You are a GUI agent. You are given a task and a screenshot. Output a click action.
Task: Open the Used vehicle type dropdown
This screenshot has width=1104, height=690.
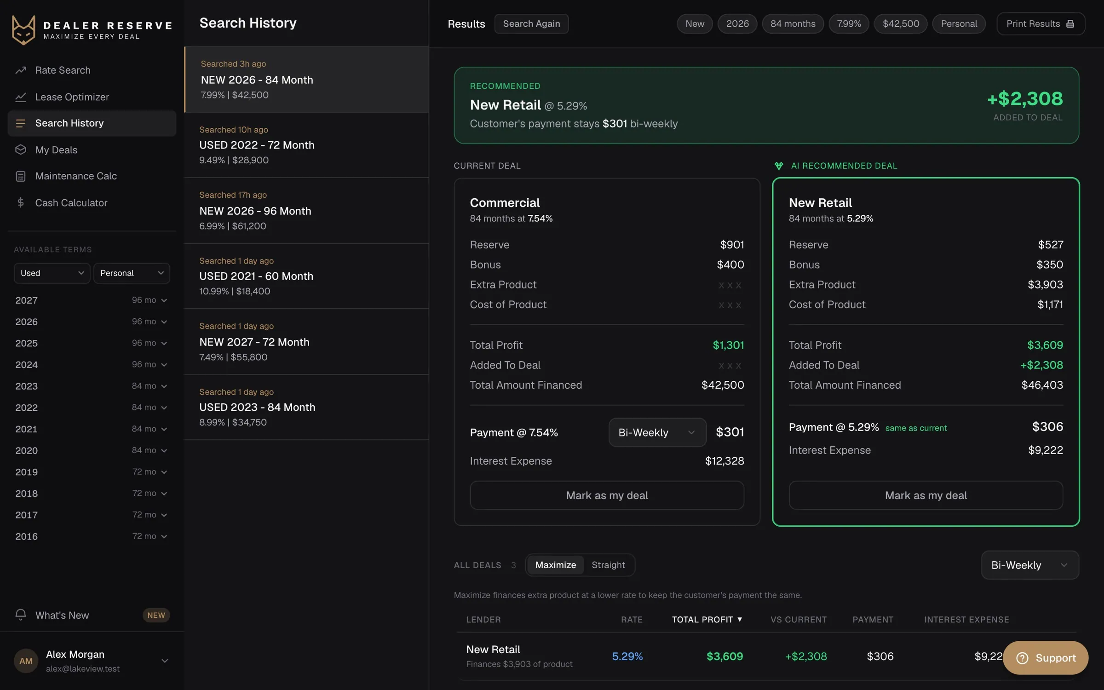coord(52,273)
